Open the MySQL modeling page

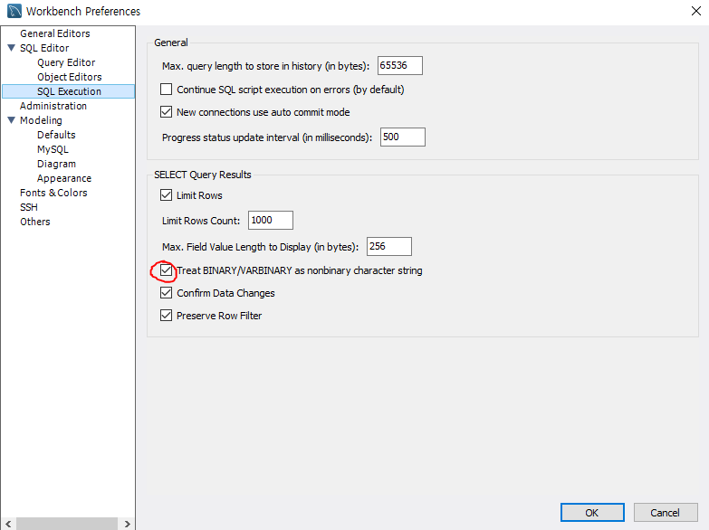53,149
